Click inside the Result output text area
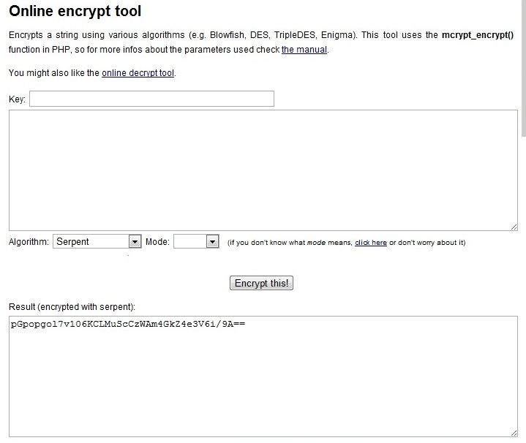The image size is (526, 443). pyautogui.click(x=263, y=376)
